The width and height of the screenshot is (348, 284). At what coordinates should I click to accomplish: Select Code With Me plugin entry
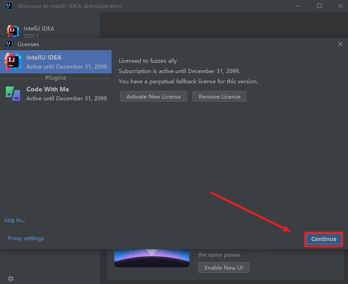[x=56, y=94]
